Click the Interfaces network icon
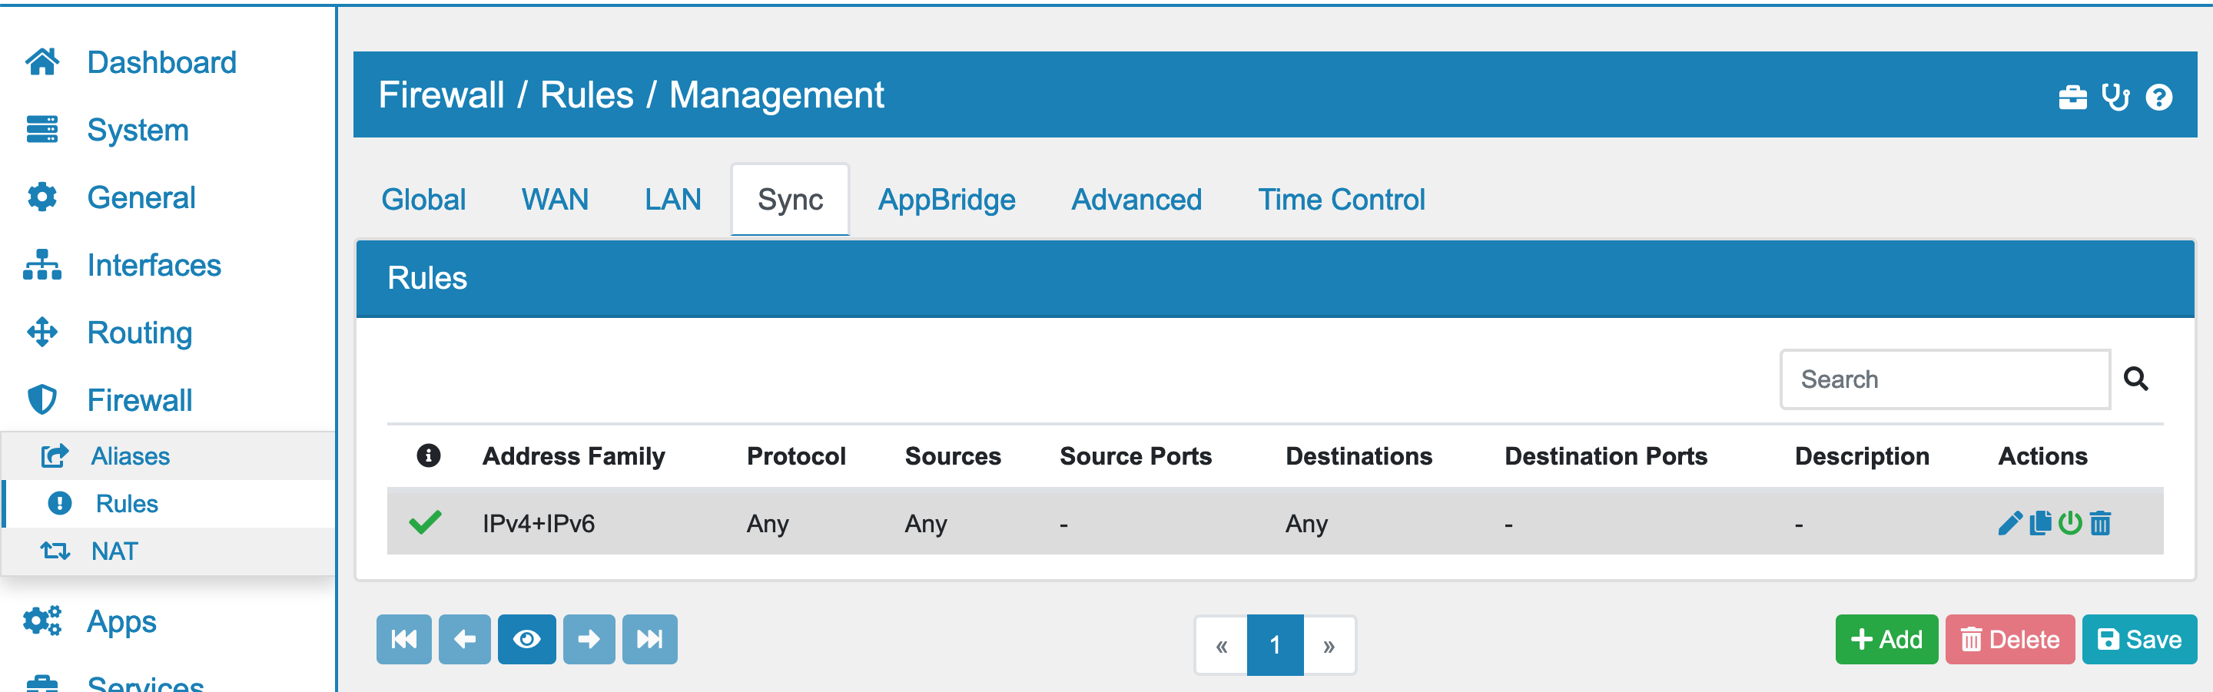The height and width of the screenshot is (692, 2213). 42,264
